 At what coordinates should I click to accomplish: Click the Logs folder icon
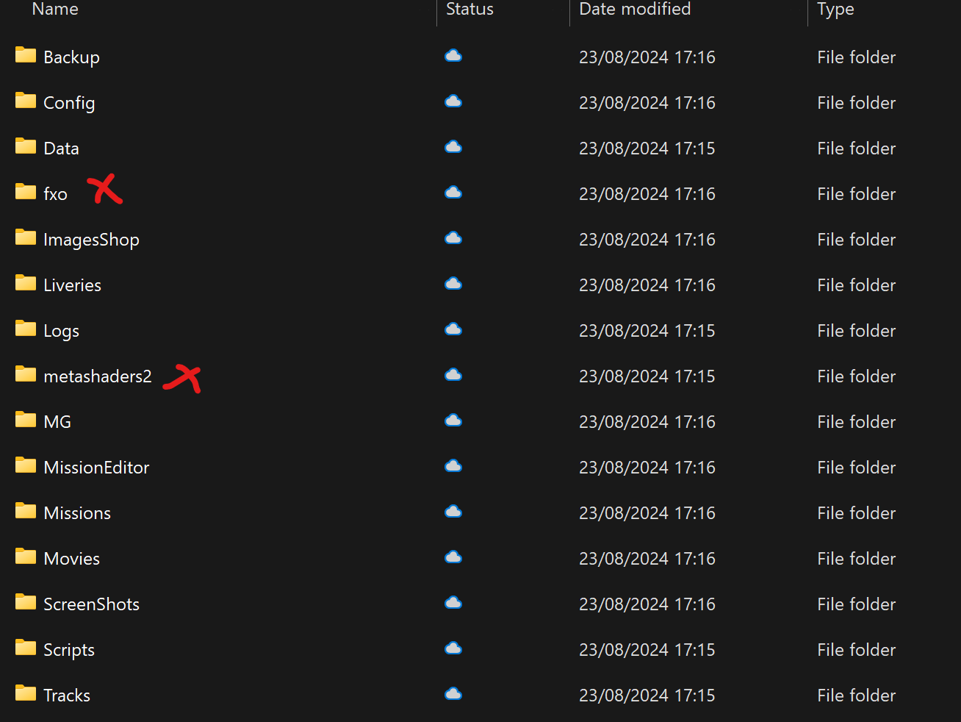(x=26, y=329)
